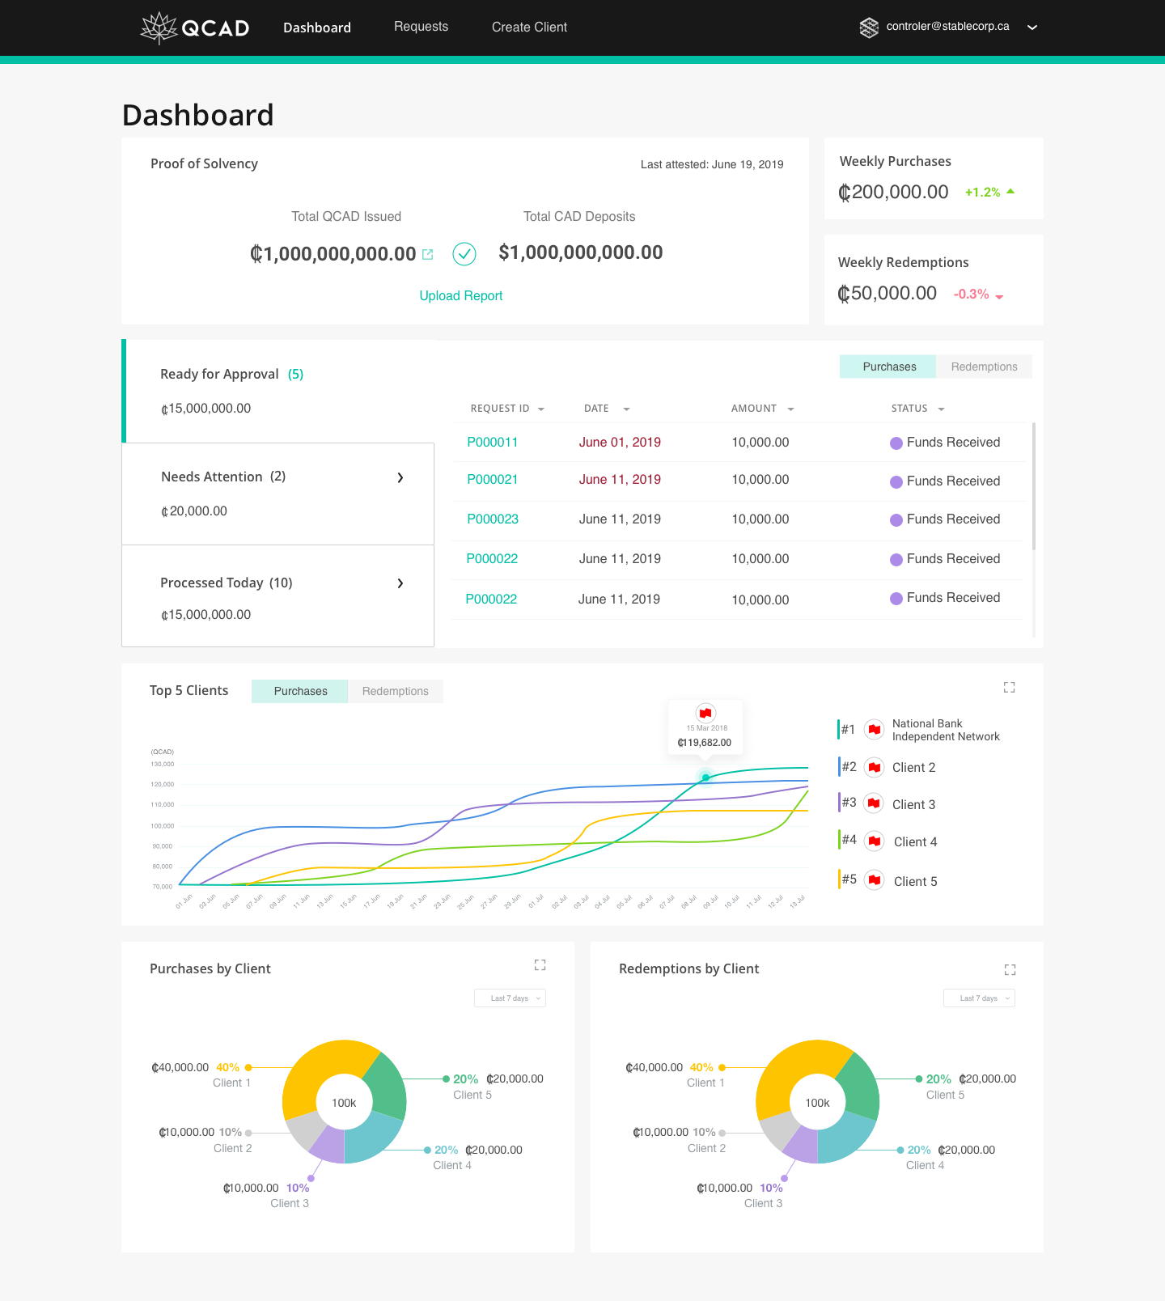Image resolution: width=1165 pixels, height=1301 pixels.
Task: Click National Bank Independent Network flag icon
Action: pos(874,730)
